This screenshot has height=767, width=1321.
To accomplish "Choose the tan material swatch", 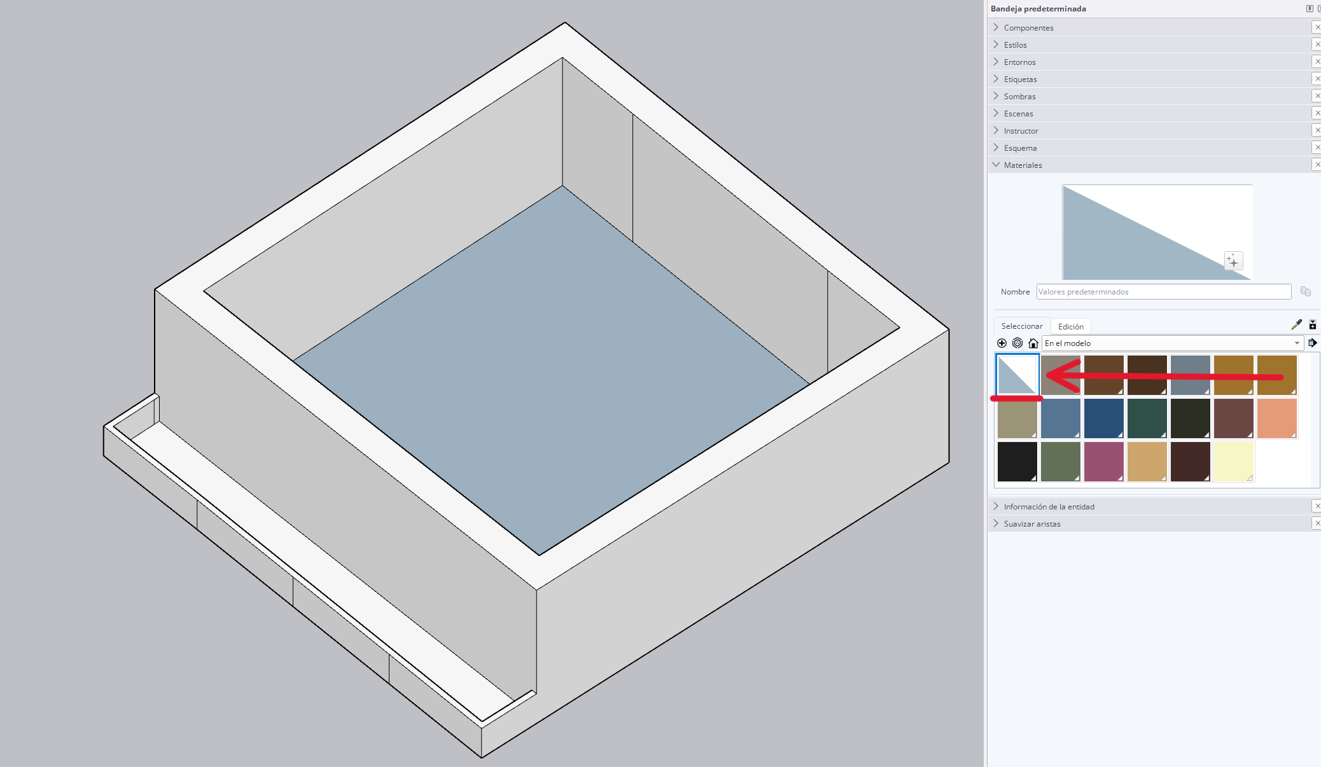I will [1147, 462].
